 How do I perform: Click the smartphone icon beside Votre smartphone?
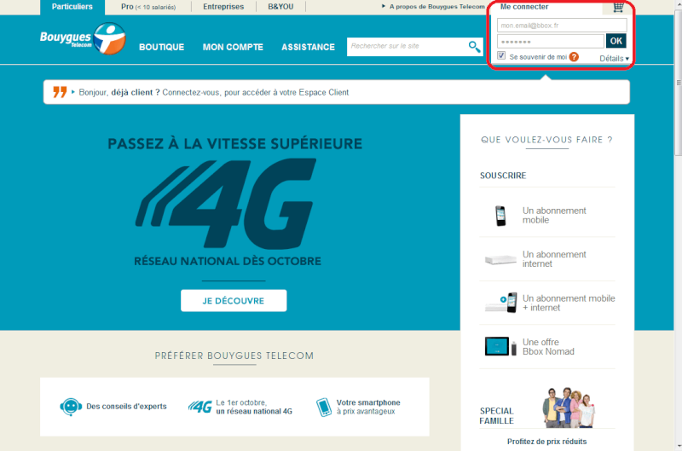[x=324, y=407]
